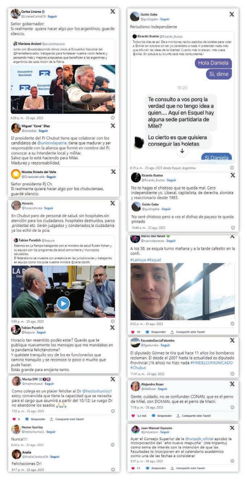The image size is (247, 480).
Task: Like Alejandra Koser's tweet heart icon
Action: click(x=133, y=415)
